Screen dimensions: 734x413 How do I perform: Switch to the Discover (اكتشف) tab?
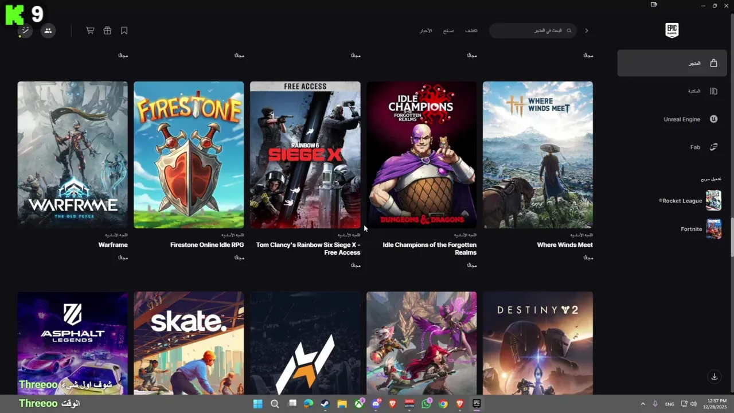pos(471,30)
